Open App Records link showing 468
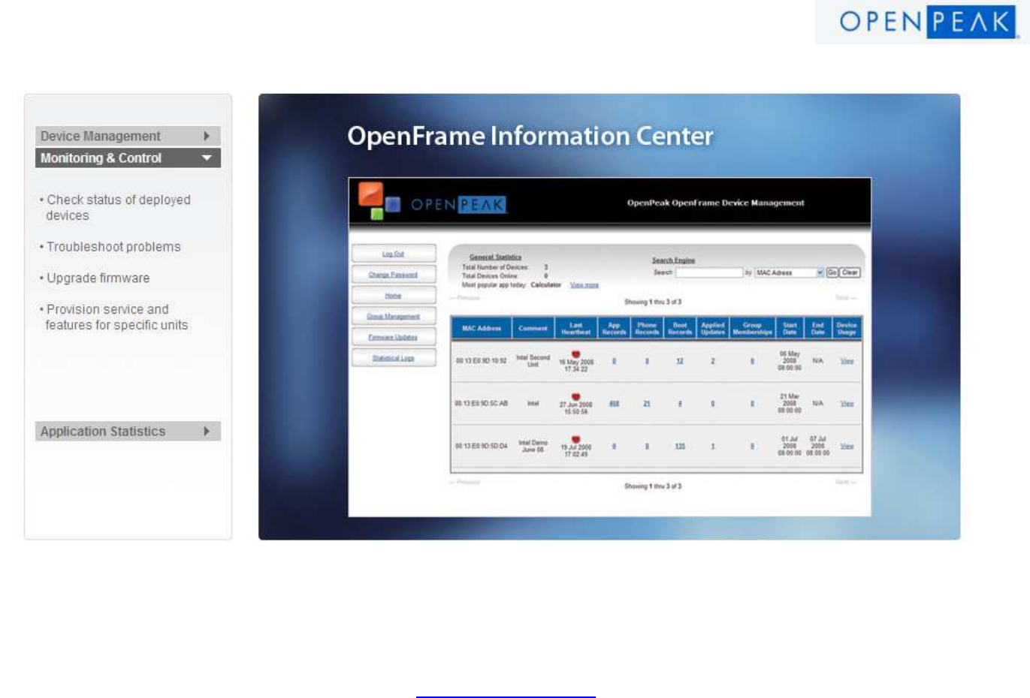This screenshot has width=1030, height=698. (x=615, y=404)
